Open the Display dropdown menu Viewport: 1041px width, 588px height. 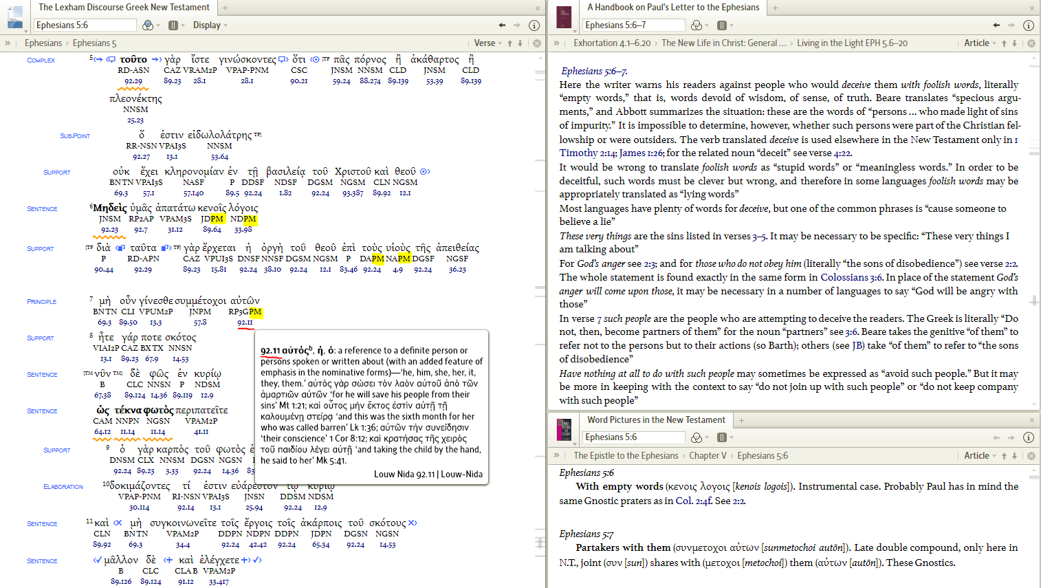210,25
